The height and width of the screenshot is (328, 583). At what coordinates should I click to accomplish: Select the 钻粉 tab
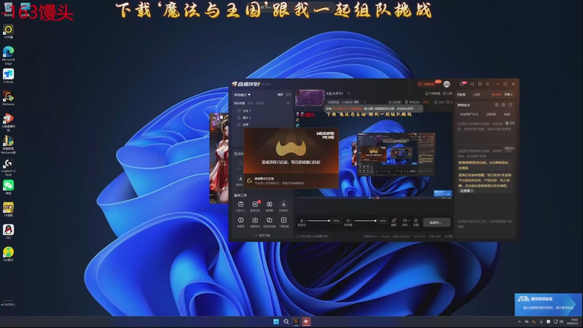point(507,114)
